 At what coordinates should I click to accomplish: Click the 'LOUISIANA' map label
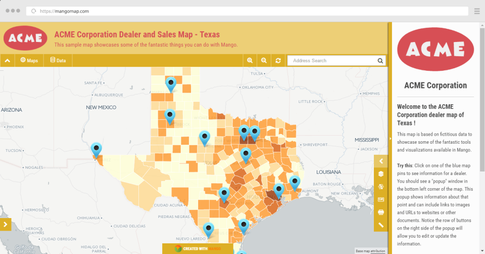point(328,172)
